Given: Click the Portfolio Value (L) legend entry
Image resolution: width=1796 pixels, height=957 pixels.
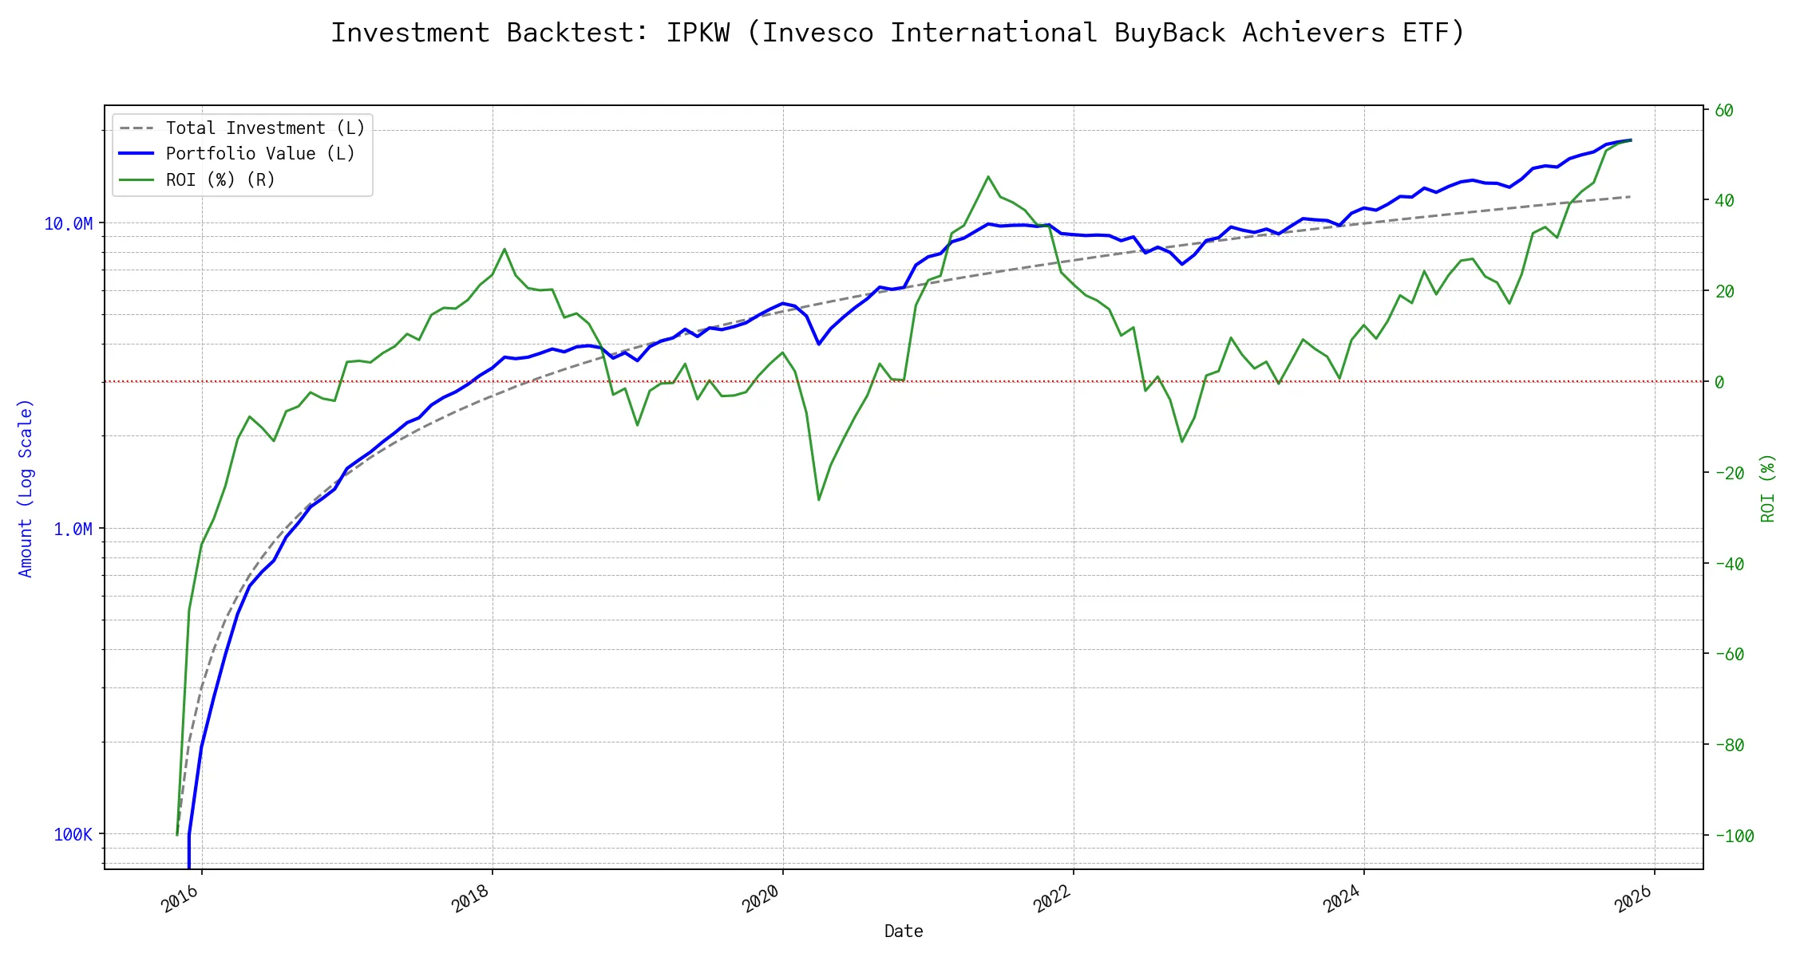Looking at the screenshot, I should click(260, 154).
